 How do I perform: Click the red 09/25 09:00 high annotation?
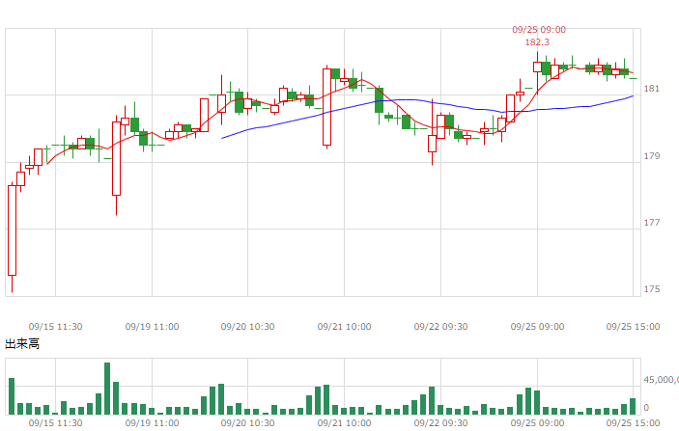539,29
